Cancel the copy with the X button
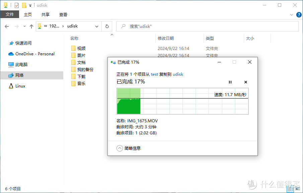 click(x=246, y=82)
